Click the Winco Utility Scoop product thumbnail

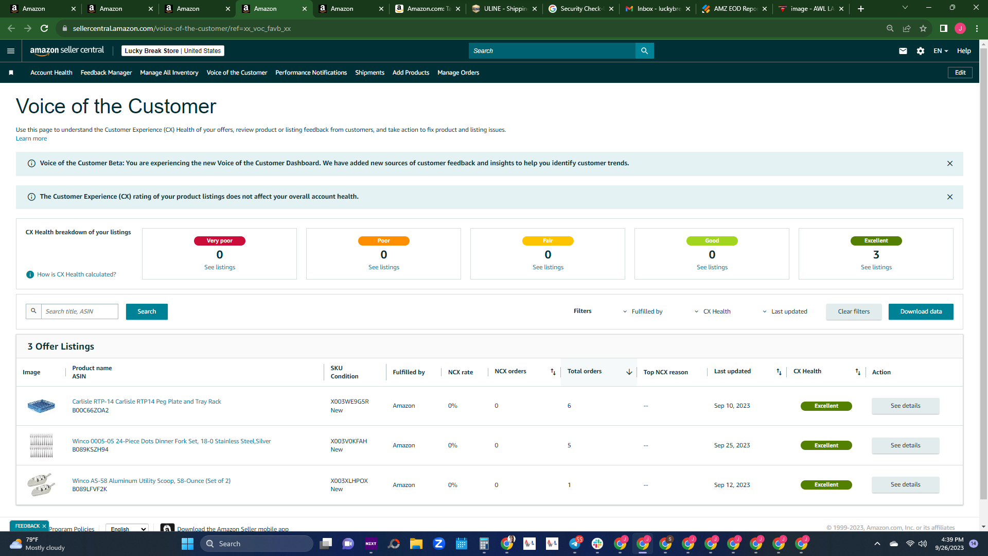[x=41, y=484]
